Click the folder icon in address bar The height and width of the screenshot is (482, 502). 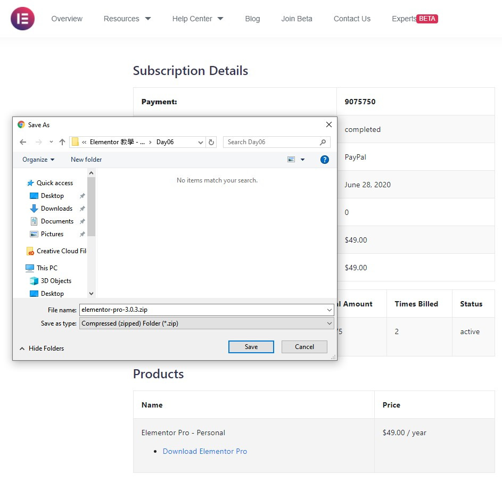(x=75, y=142)
